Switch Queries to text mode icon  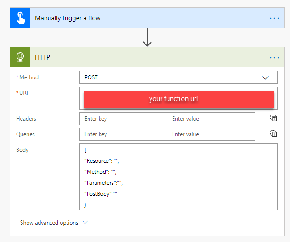pos(273,134)
